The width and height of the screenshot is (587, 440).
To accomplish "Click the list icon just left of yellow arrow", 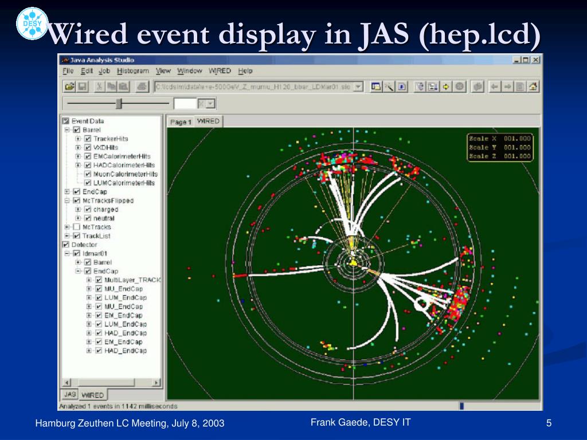I will pyautogui.click(x=433, y=87).
